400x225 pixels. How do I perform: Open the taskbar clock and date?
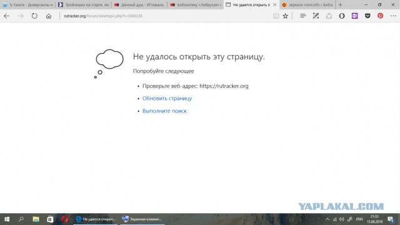pyautogui.click(x=374, y=219)
